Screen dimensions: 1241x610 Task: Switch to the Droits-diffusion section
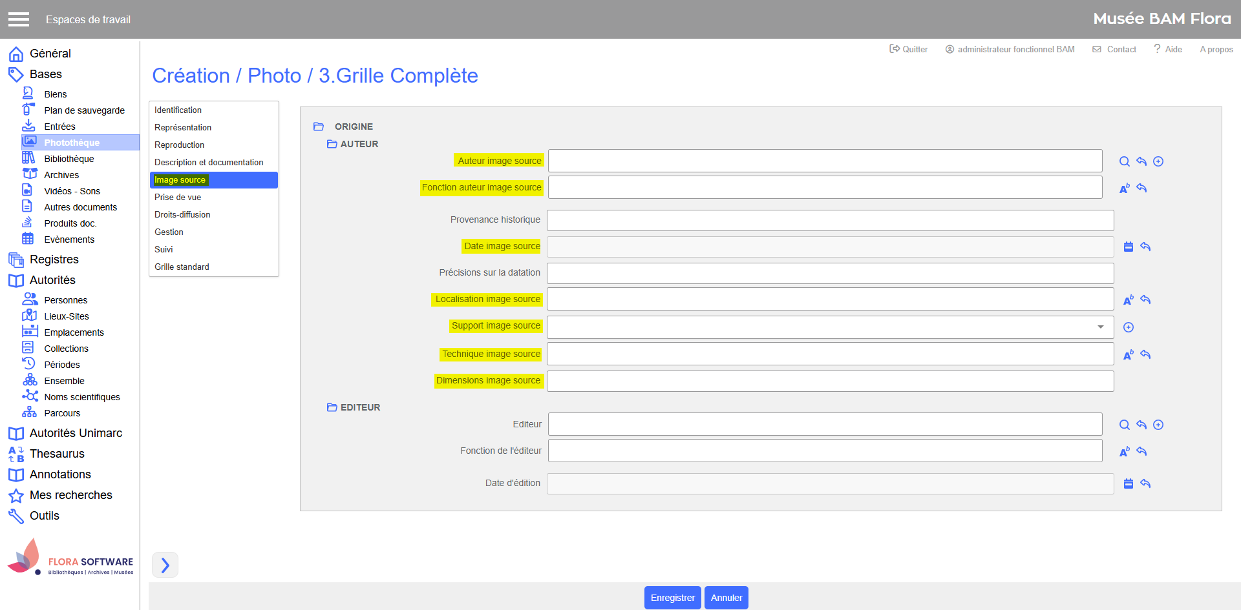tap(182, 215)
